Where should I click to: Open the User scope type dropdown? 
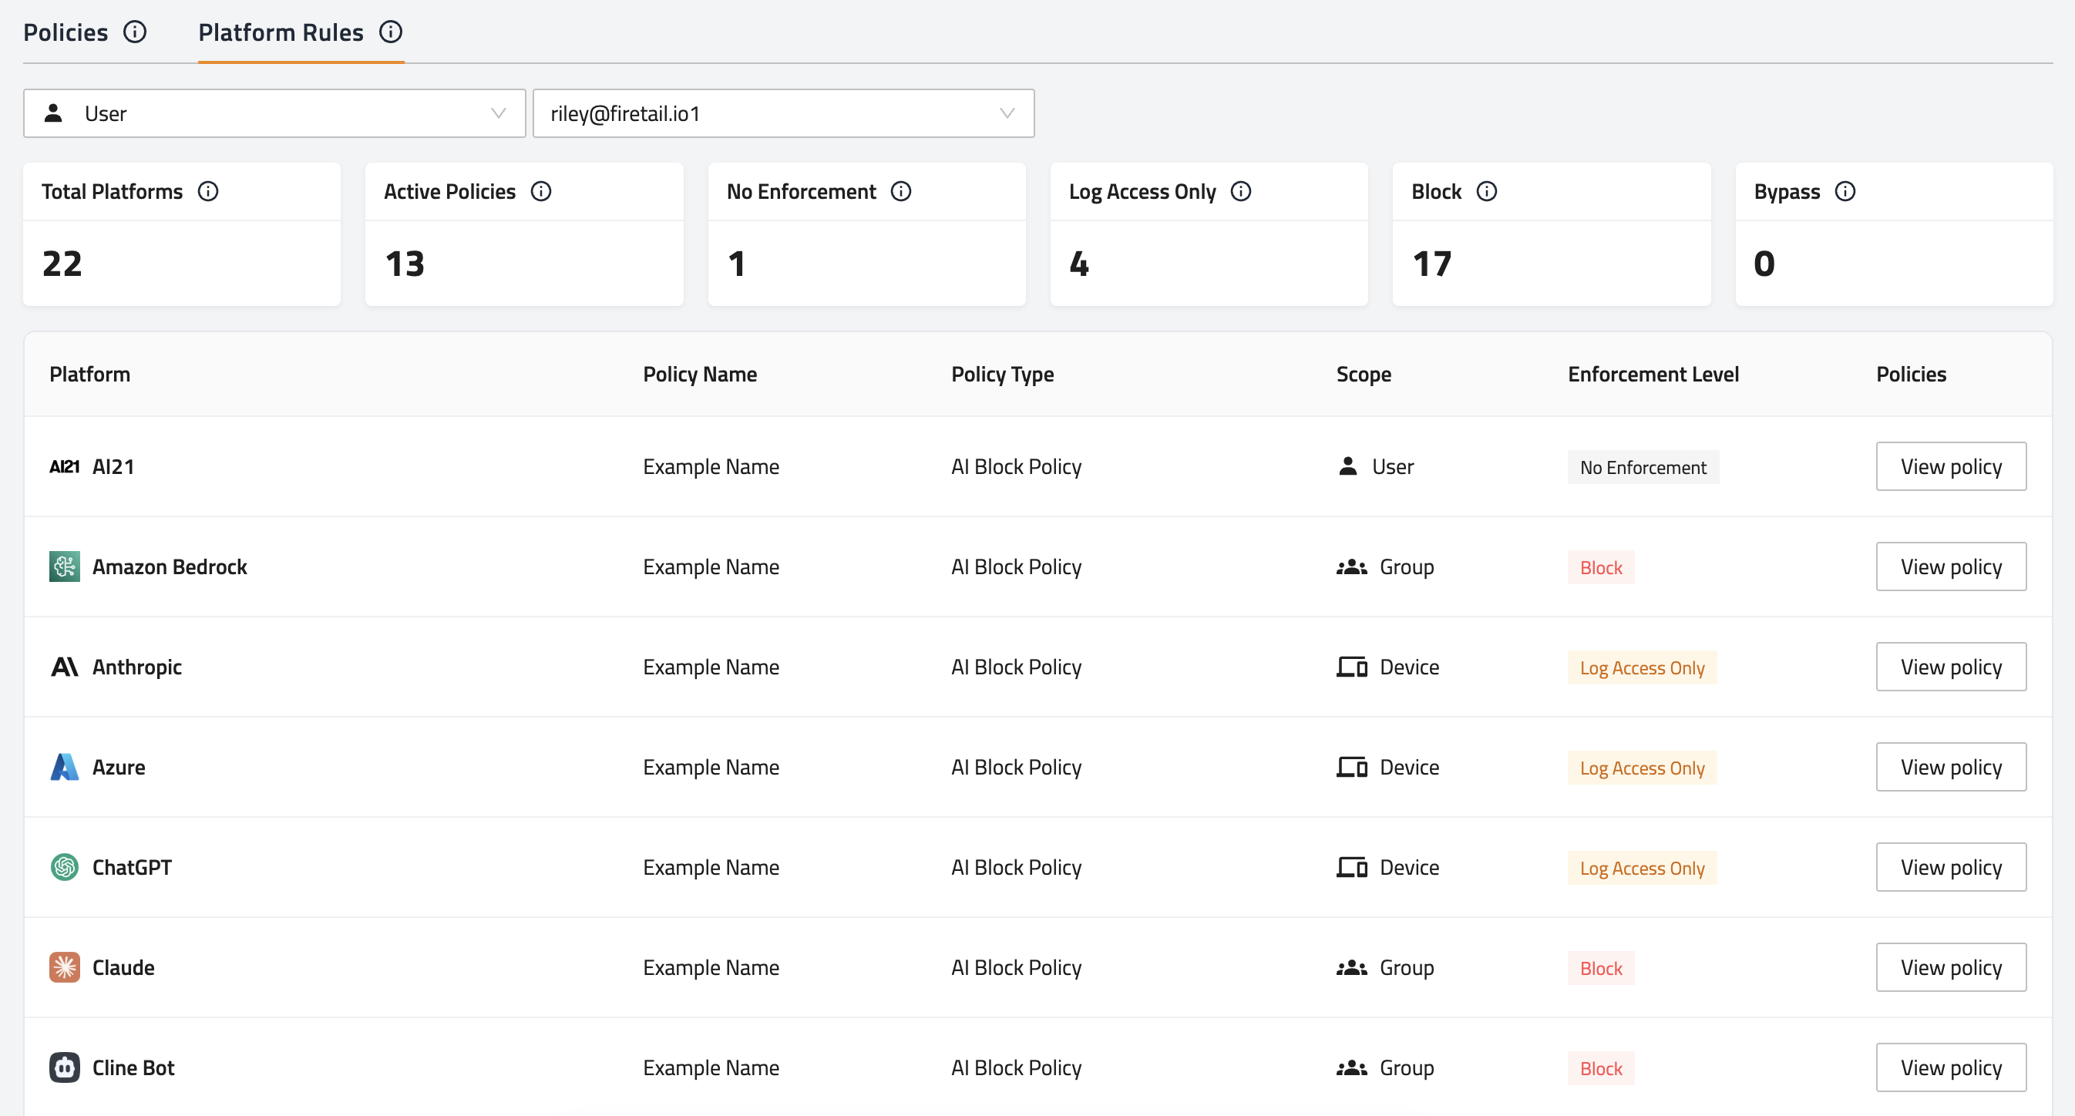coord(274,113)
